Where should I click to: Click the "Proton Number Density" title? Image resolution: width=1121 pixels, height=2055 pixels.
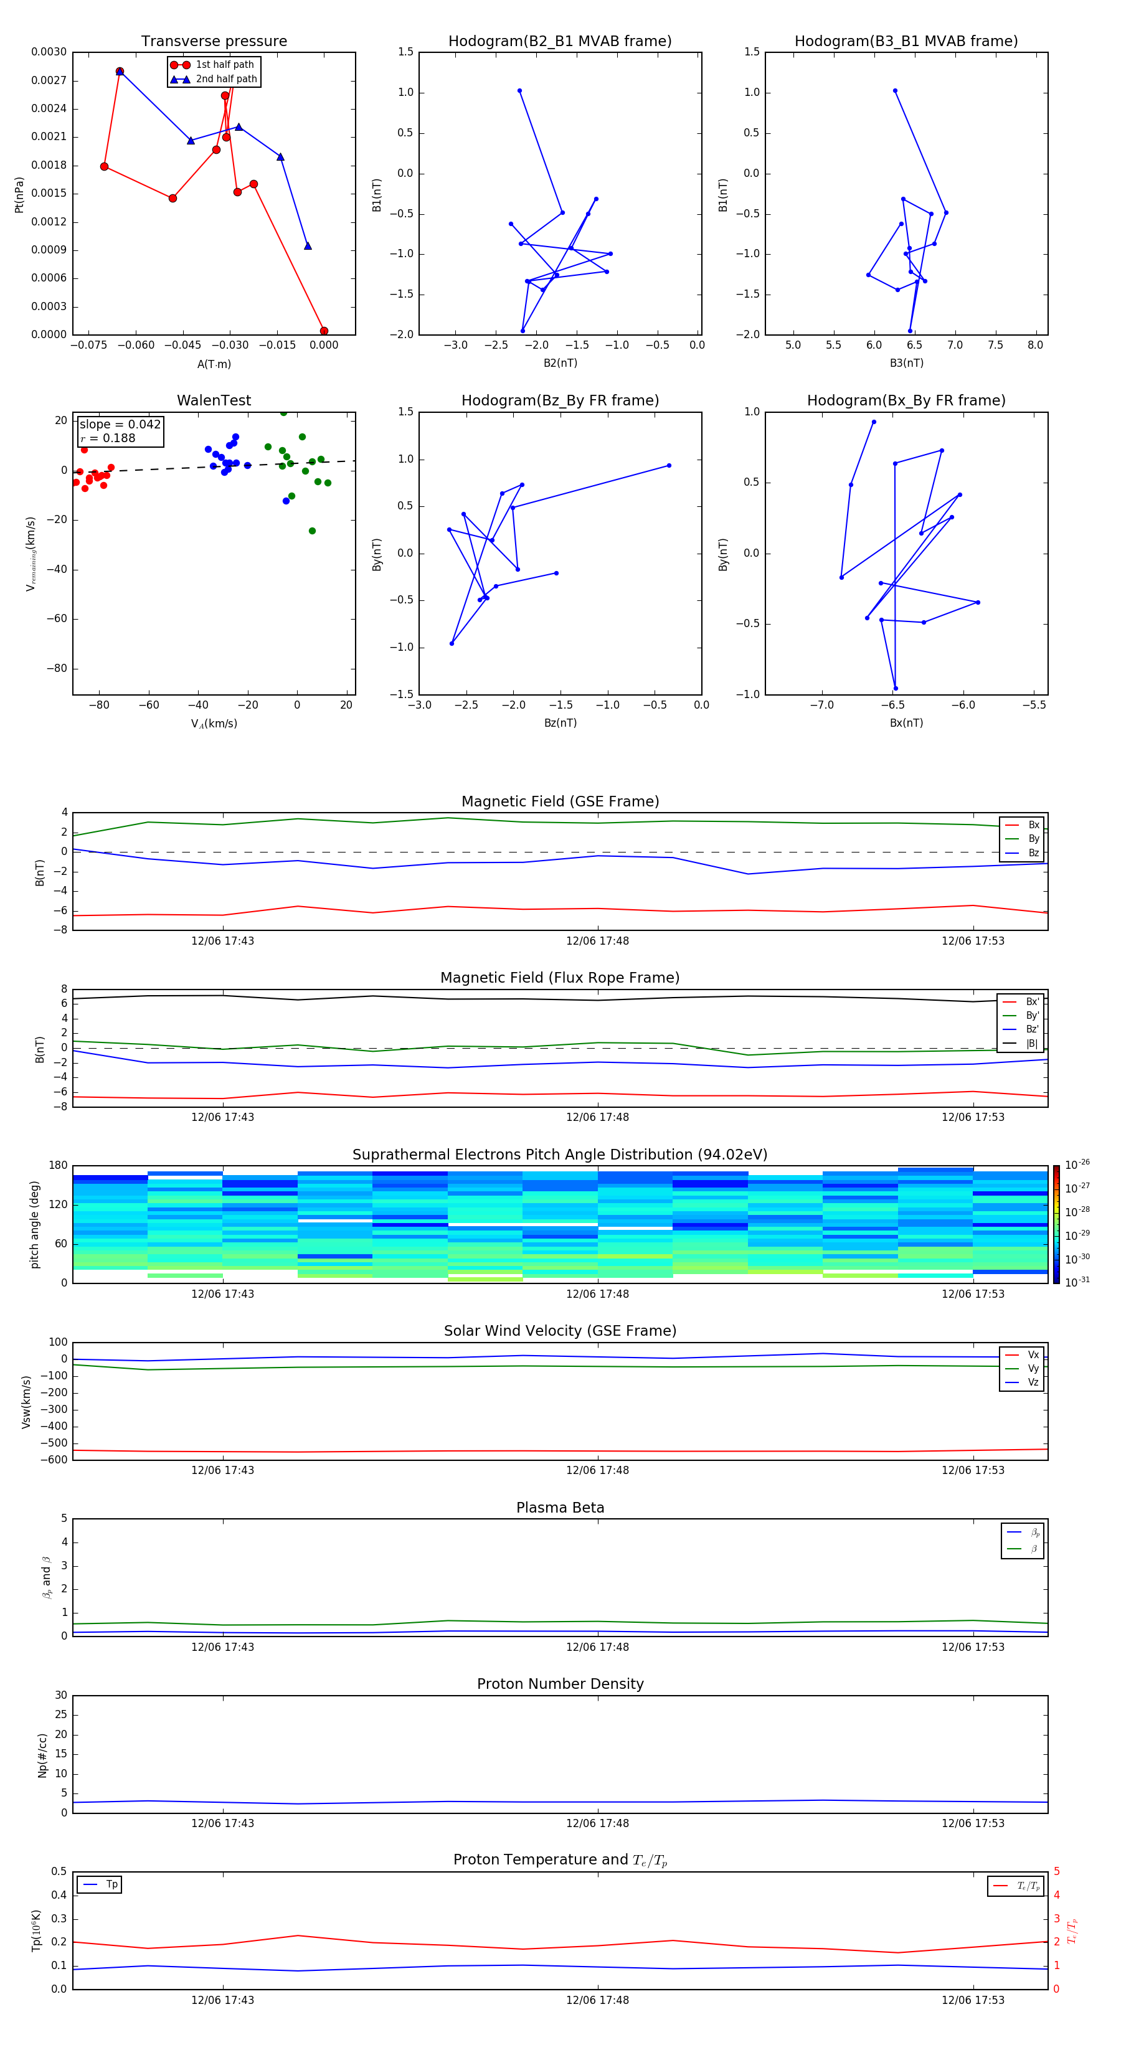pyautogui.click(x=560, y=1685)
